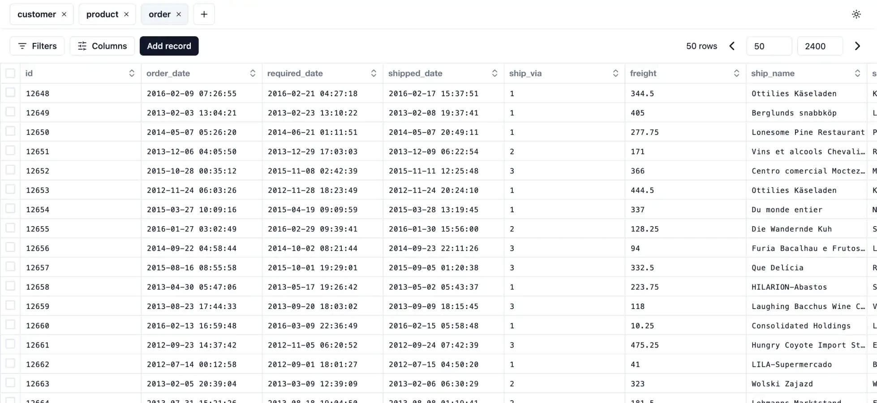Switch to the customer tab

coord(36,14)
